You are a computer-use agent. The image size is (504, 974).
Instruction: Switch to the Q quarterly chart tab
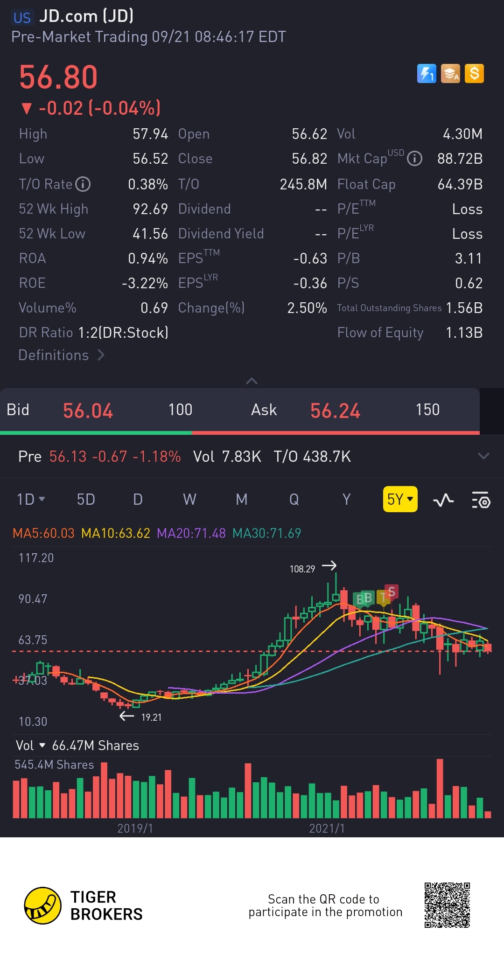pyautogui.click(x=294, y=500)
